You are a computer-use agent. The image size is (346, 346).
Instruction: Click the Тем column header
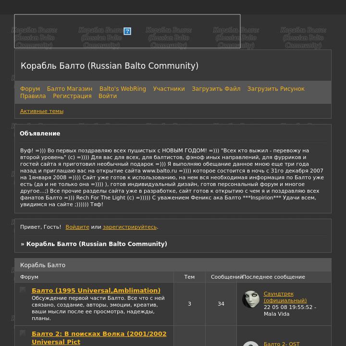pyautogui.click(x=189, y=277)
